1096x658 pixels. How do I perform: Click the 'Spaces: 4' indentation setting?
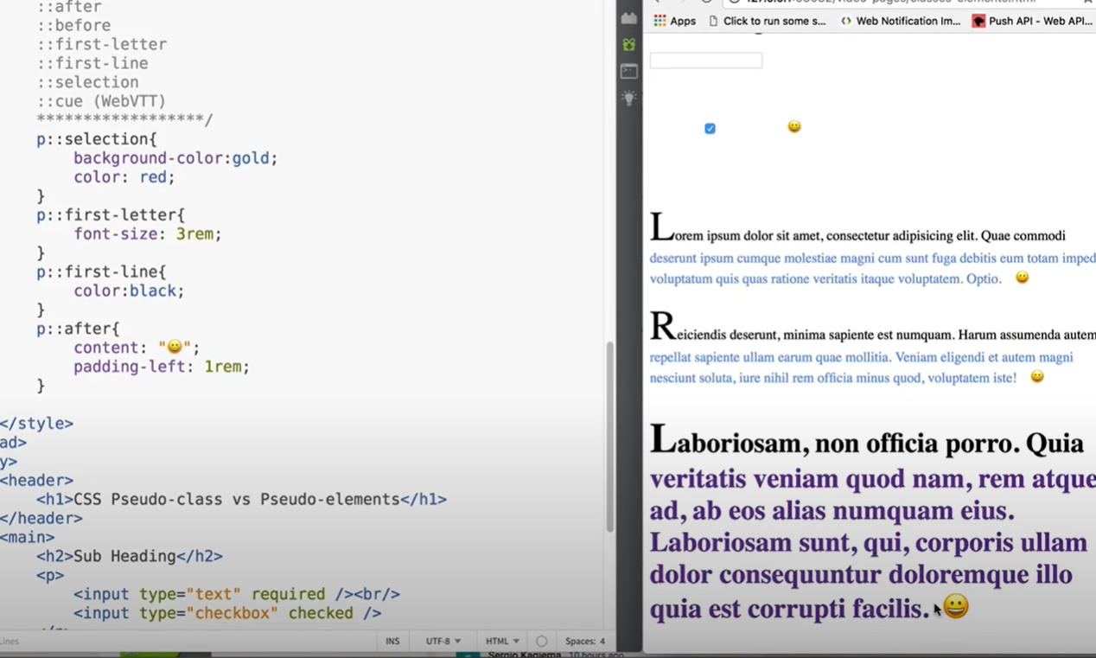pyautogui.click(x=585, y=642)
